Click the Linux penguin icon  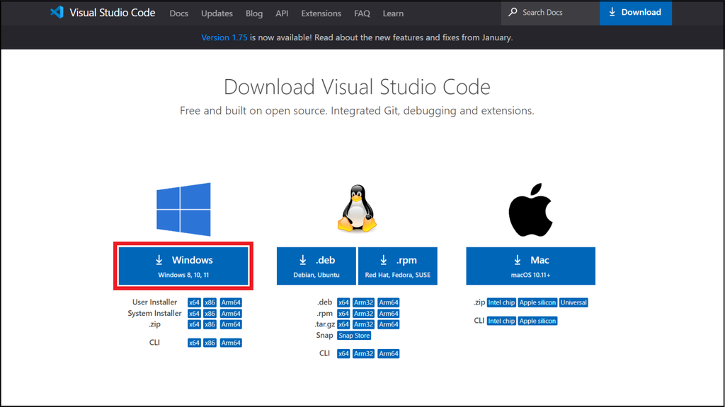pos(357,207)
